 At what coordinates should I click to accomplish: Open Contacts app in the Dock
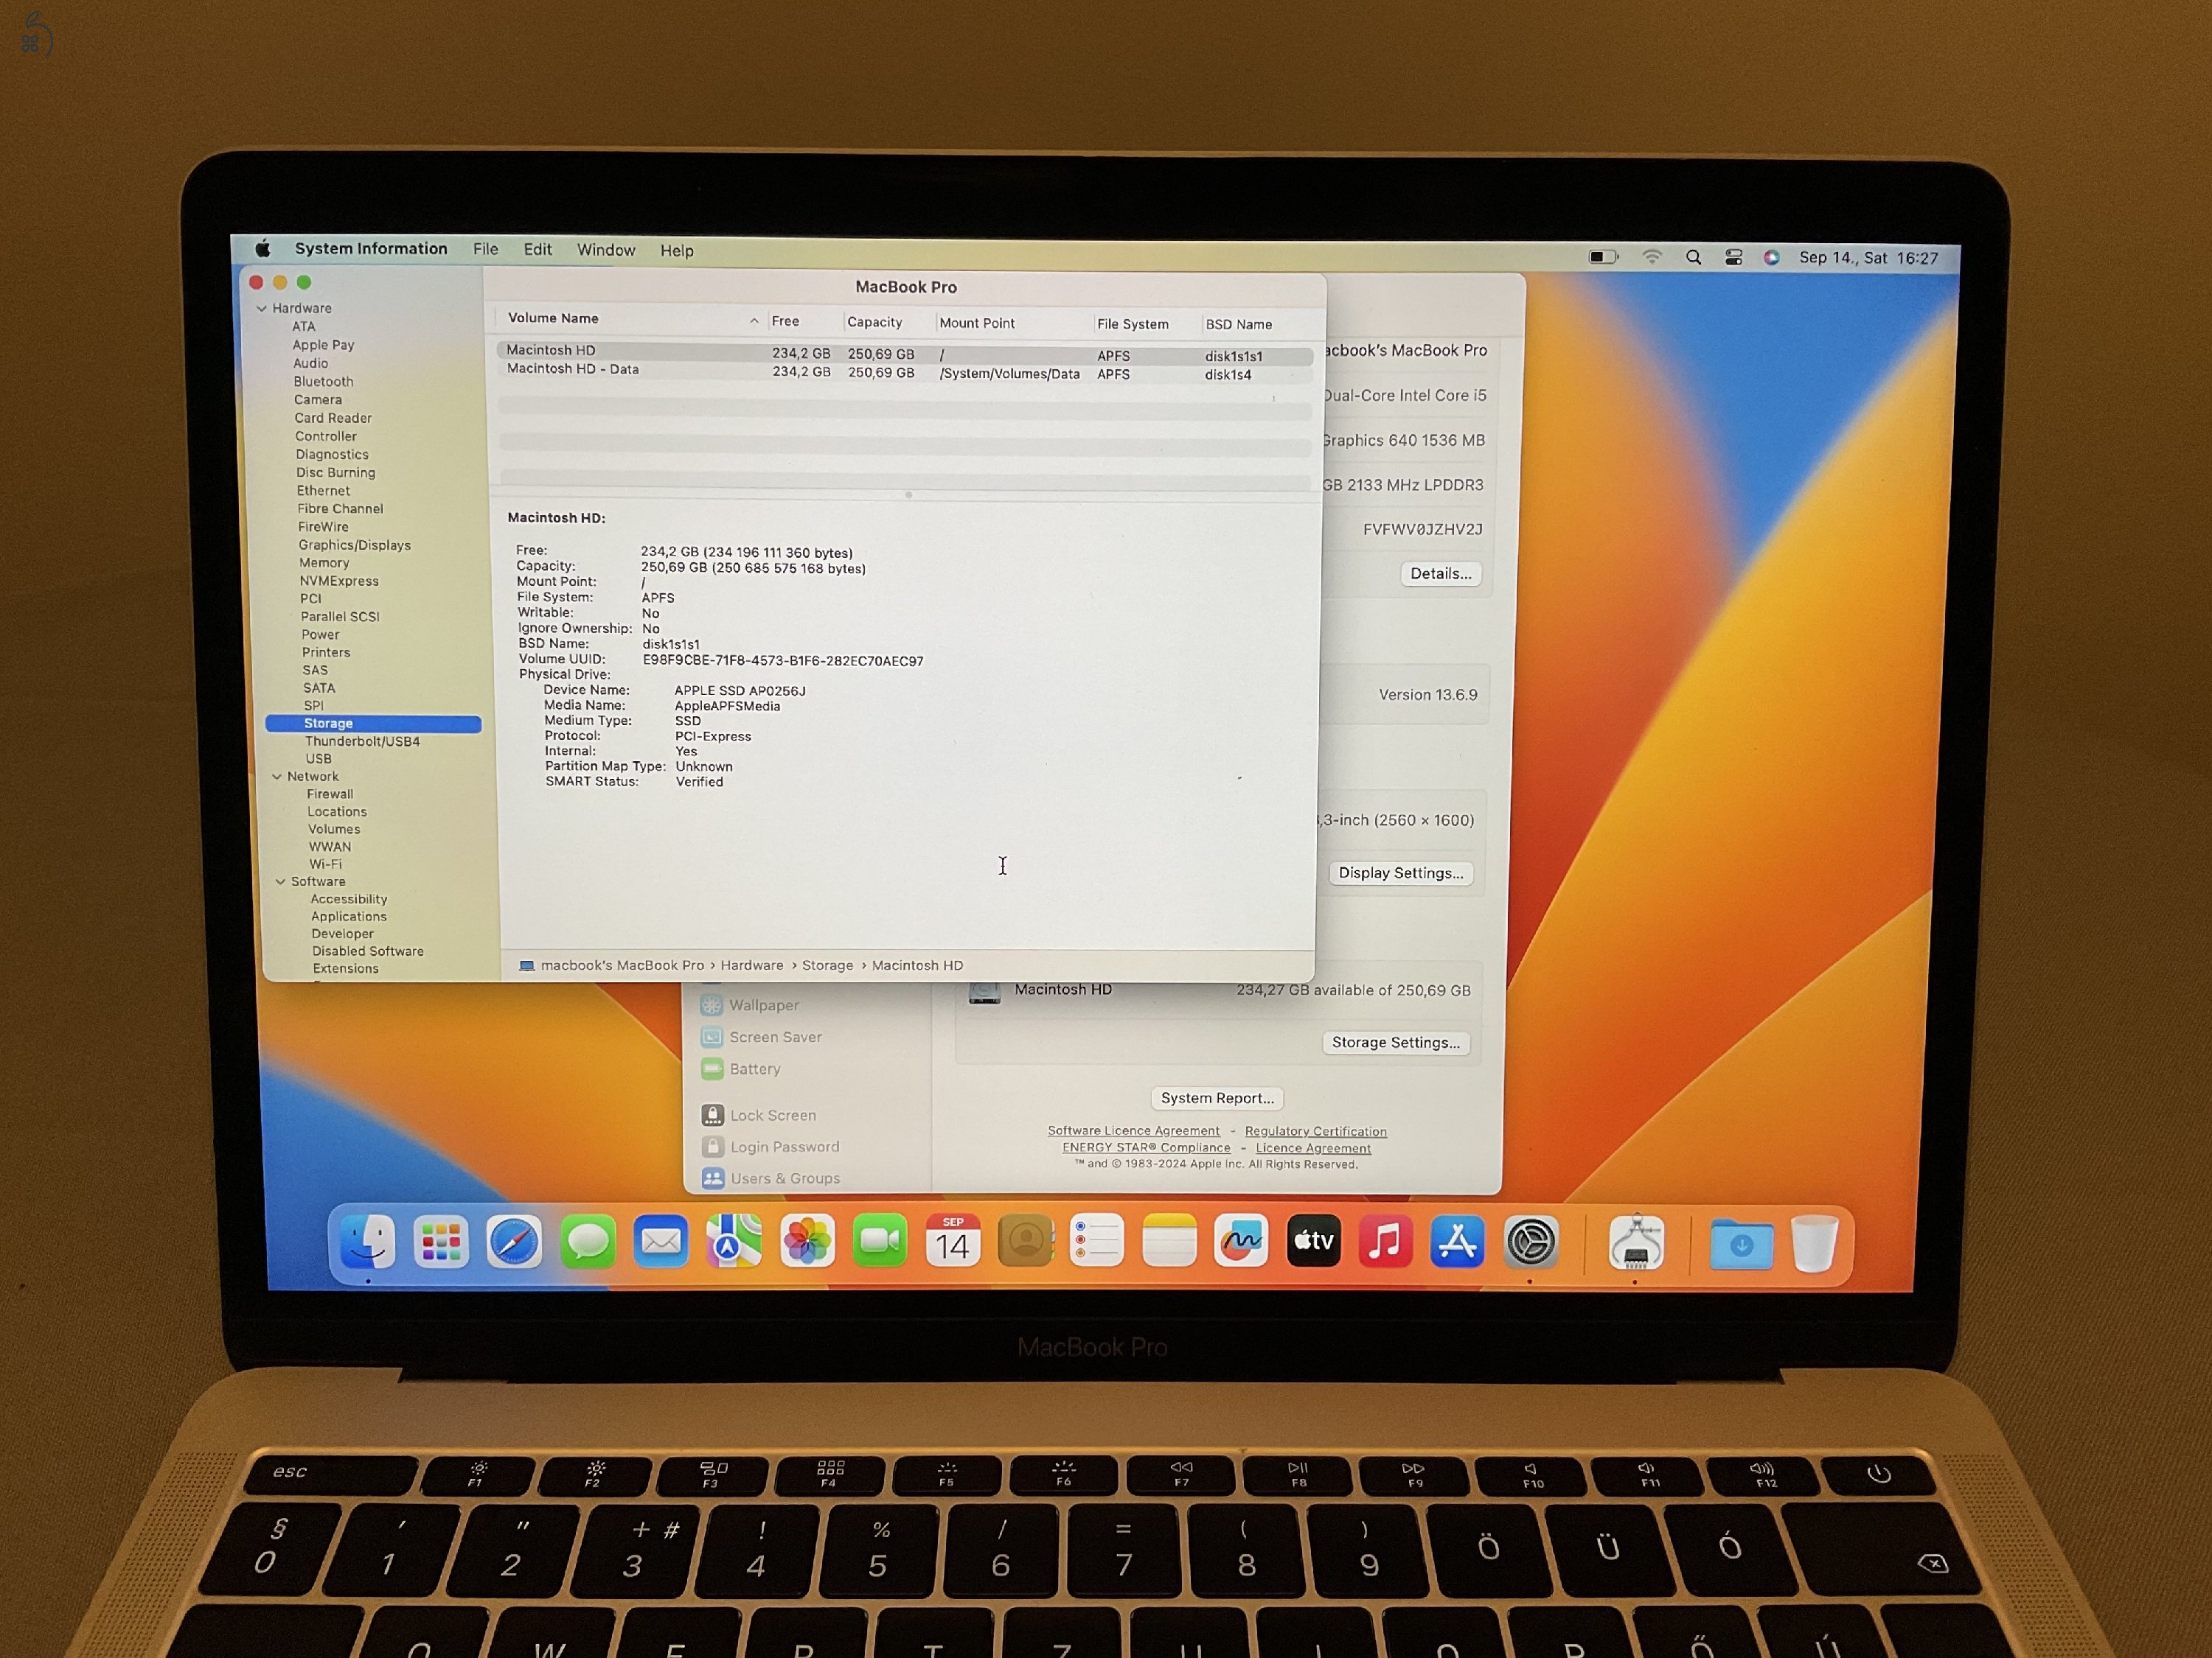(x=1025, y=1241)
